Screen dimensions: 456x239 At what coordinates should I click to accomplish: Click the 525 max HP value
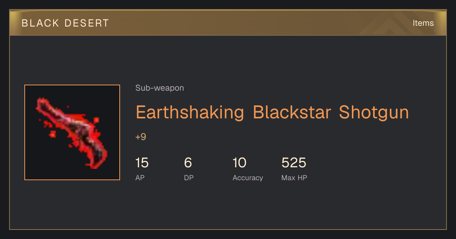pyautogui.click(x=294, y=163)
